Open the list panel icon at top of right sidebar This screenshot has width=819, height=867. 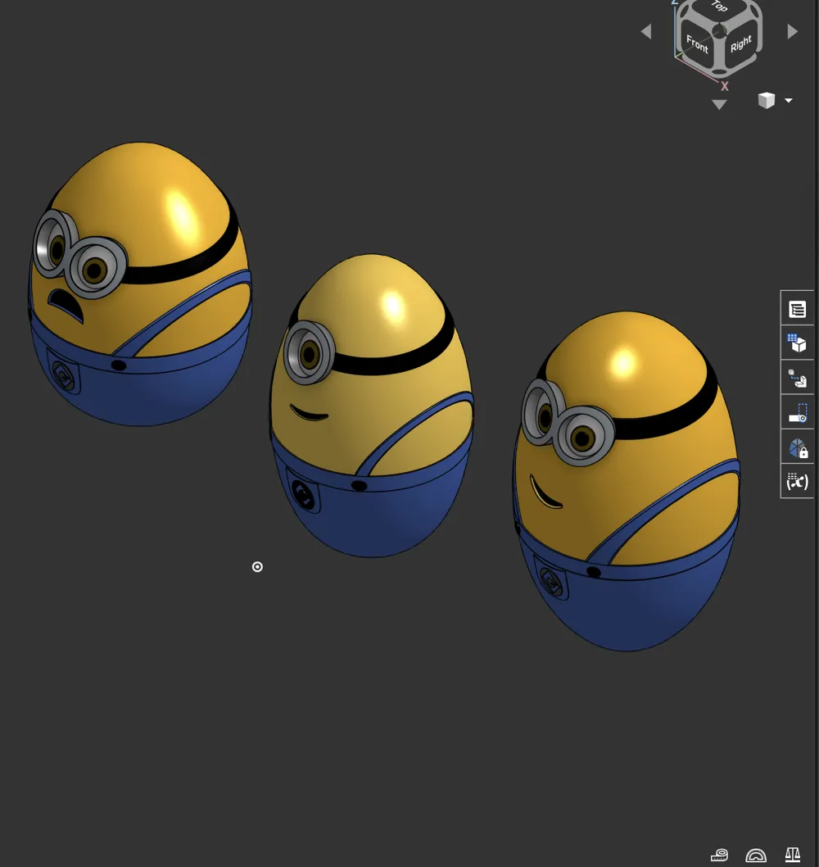[x=797, y=309]
